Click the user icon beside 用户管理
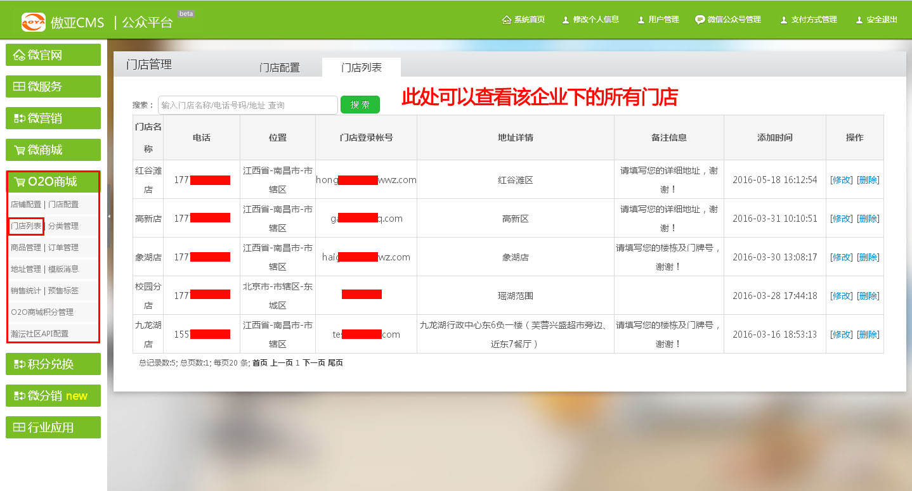 [x=641, y=20]
